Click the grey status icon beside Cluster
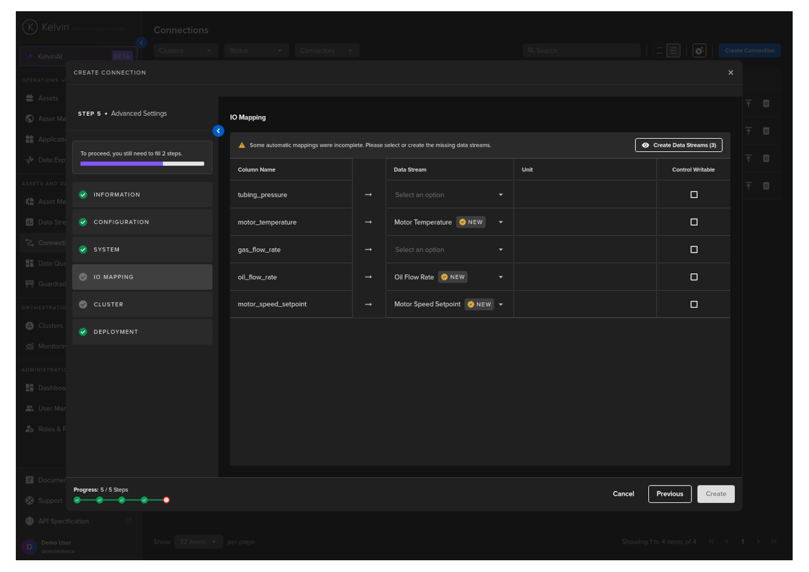The image size is (809, 572). tap(83, 304)
